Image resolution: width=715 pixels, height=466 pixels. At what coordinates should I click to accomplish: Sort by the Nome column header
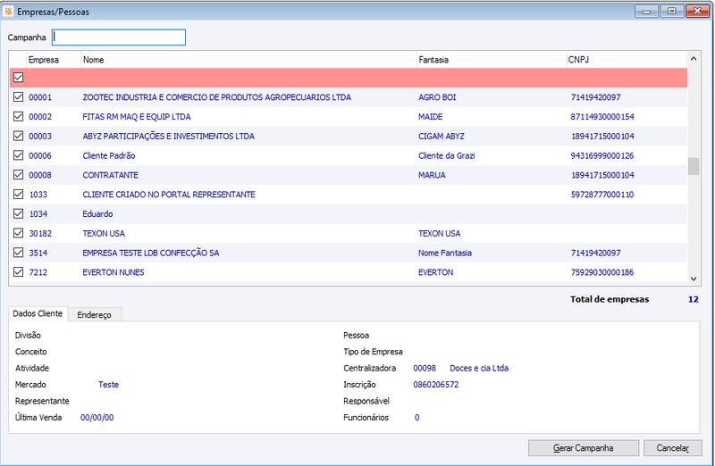(249, 60)
